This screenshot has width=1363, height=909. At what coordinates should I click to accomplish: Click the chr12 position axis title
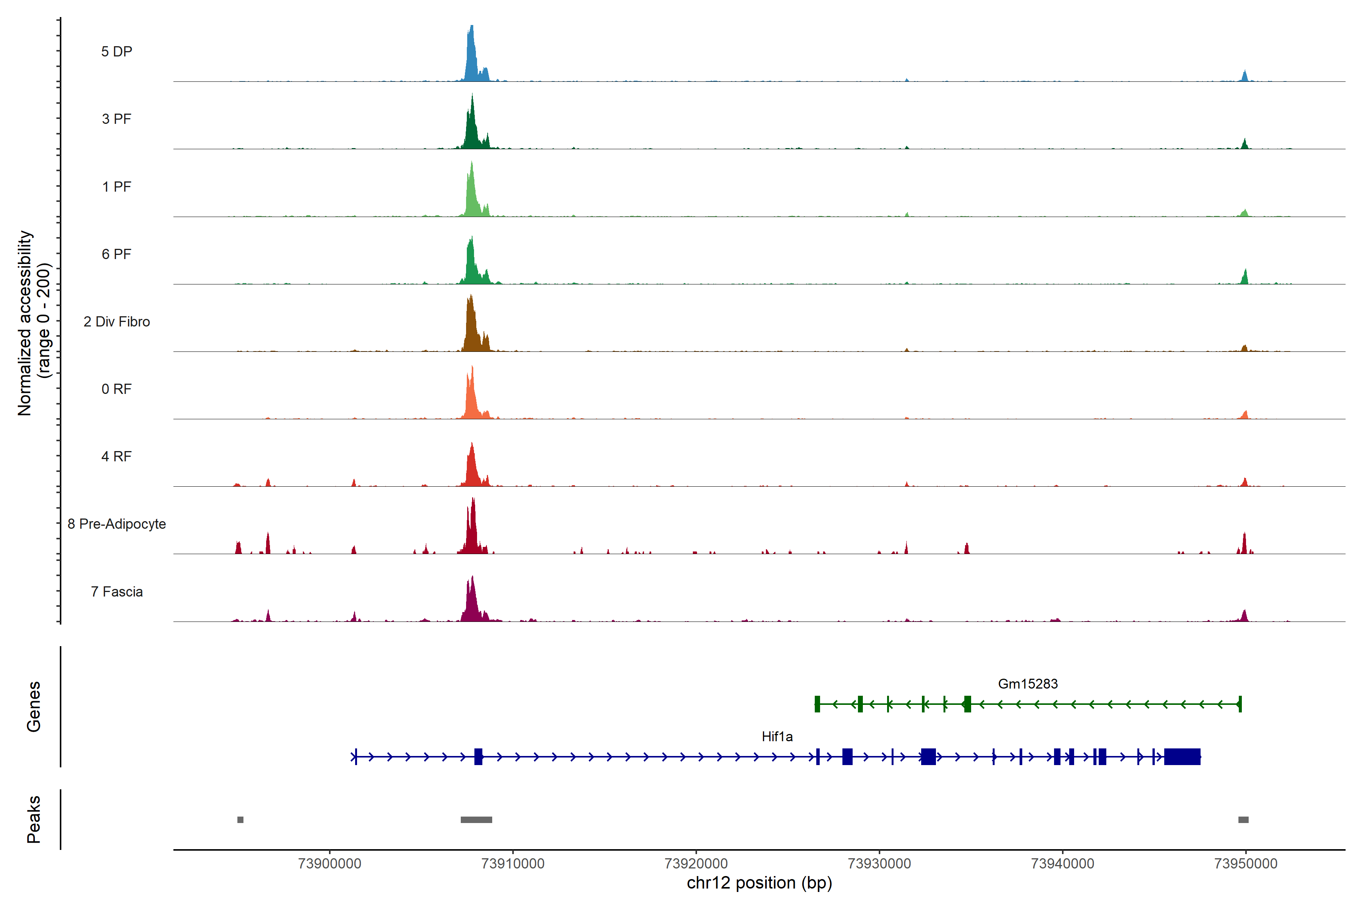coord(759,883)
